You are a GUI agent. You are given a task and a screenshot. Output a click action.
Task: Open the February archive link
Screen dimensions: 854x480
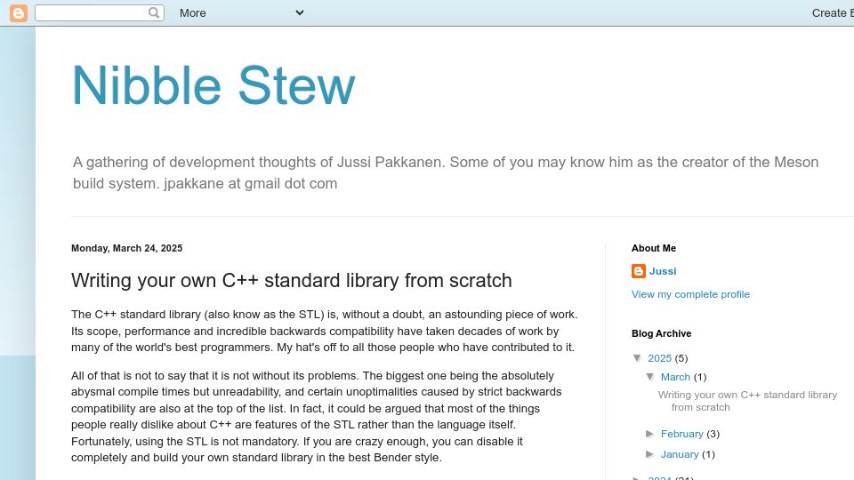pyautogui.click(x=682, y=434)
